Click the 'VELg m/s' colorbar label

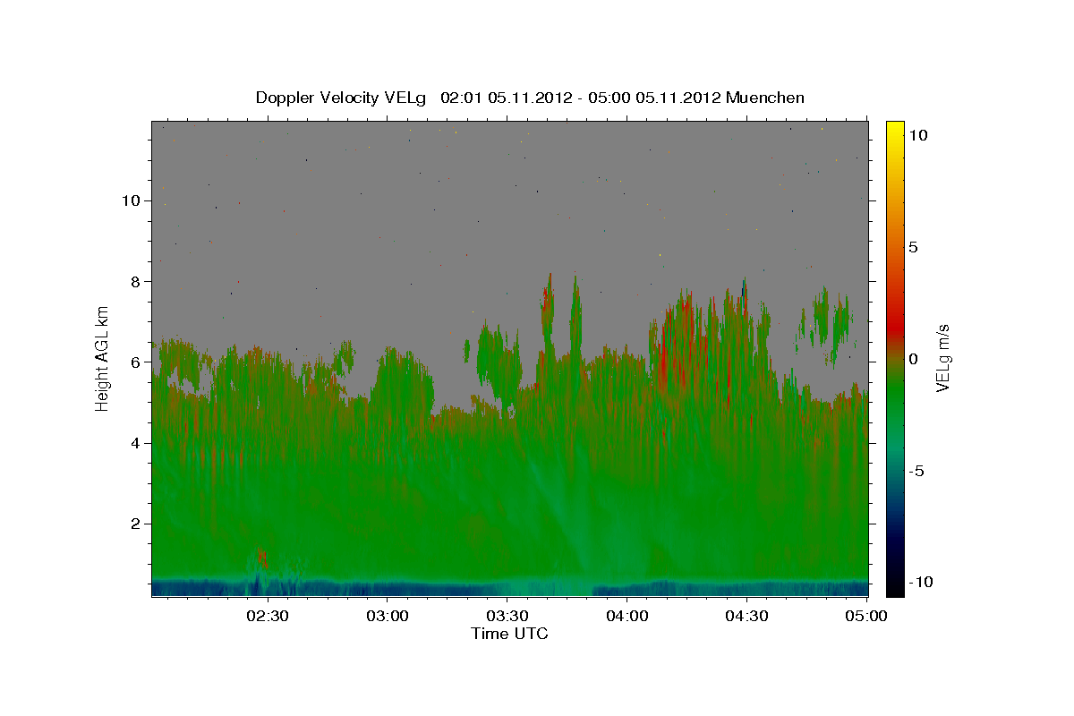coord(942,359)
